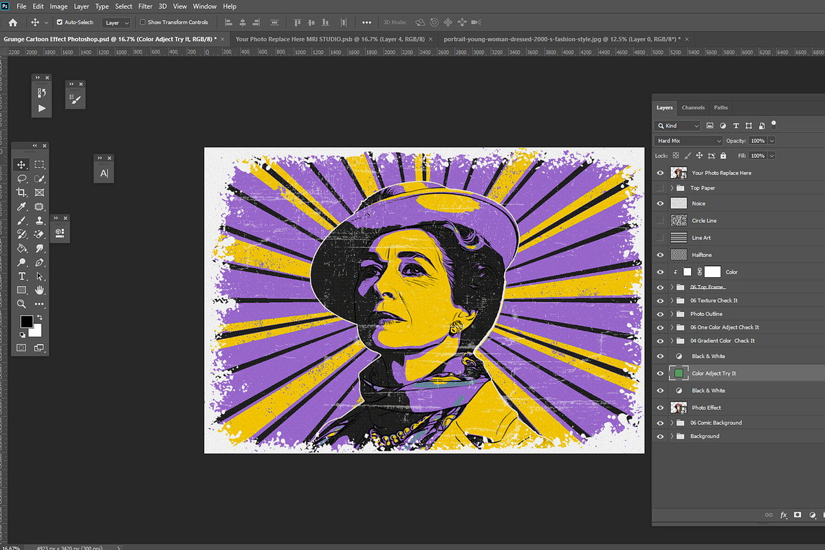Select the Pen tool
This screenshot has height=550, width=825.
[x=39, y=263]
